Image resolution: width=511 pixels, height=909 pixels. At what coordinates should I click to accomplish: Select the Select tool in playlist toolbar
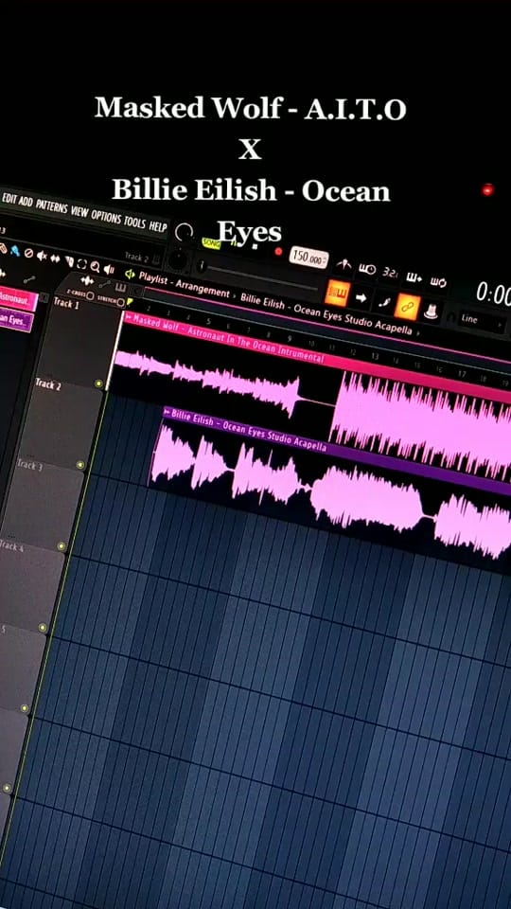coord(81,264)
